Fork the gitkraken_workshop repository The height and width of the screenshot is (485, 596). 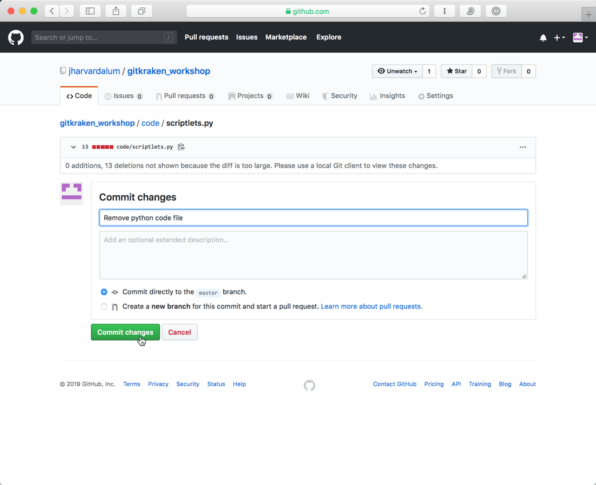(x=506, y=71)
